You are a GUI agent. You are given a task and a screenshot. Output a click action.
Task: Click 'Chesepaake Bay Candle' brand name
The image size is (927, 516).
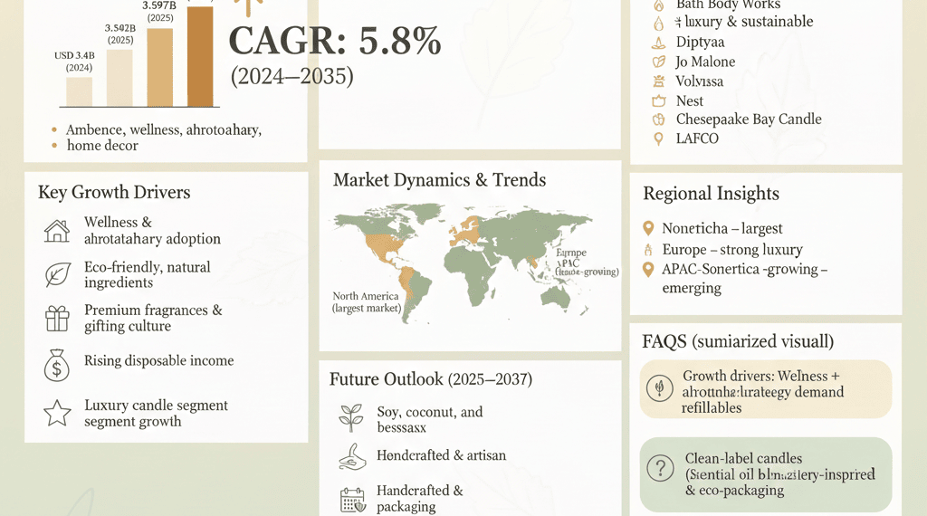749,119
